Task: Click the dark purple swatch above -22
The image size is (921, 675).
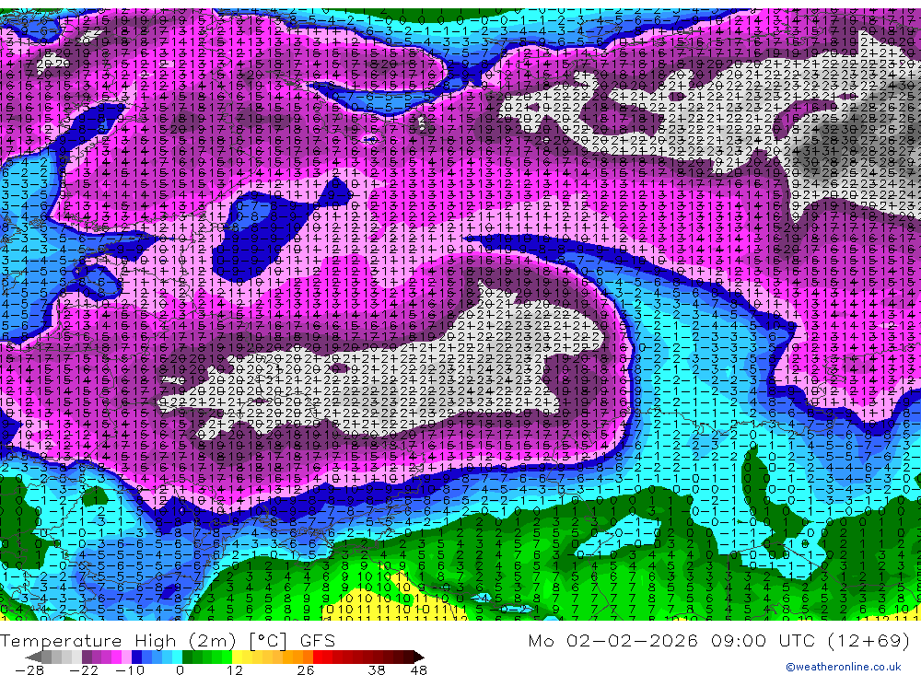Action: [87, 657]
